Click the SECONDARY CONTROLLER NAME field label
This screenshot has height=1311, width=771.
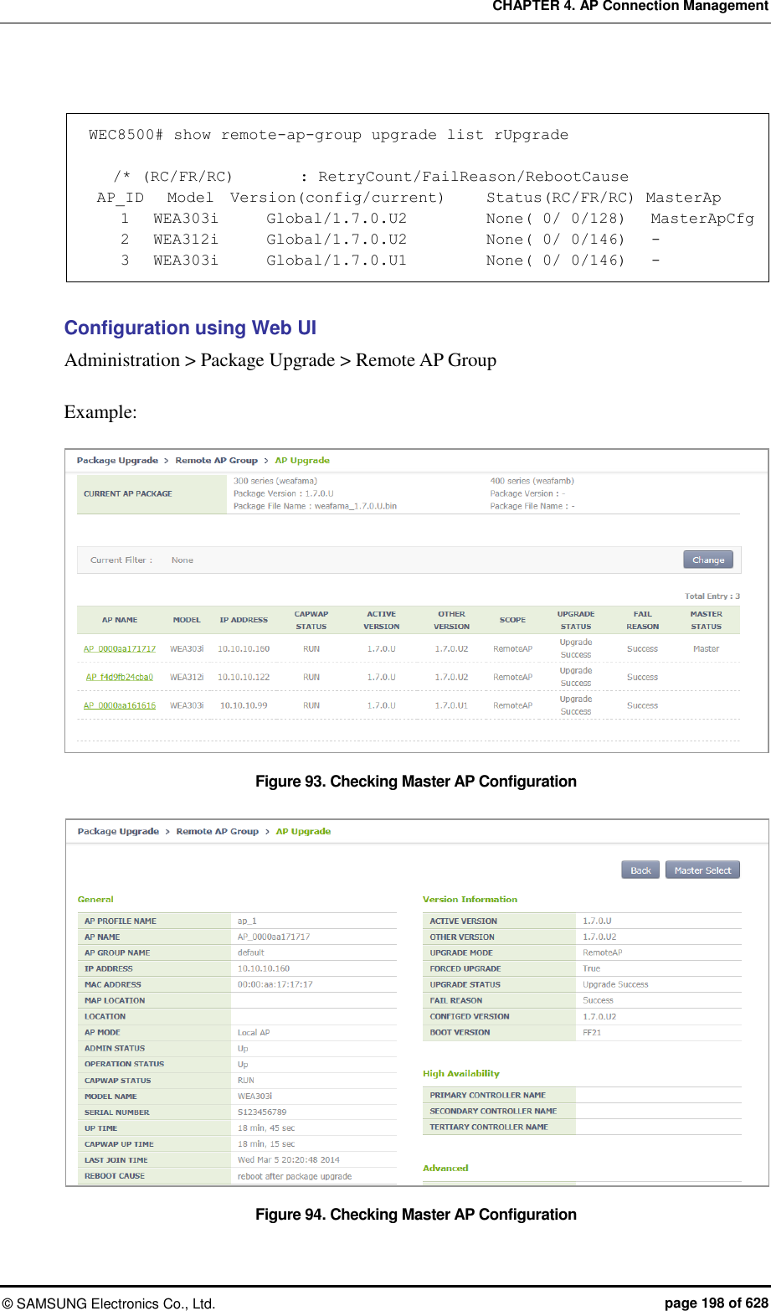pyautogui.click(x=493, y=1111)
